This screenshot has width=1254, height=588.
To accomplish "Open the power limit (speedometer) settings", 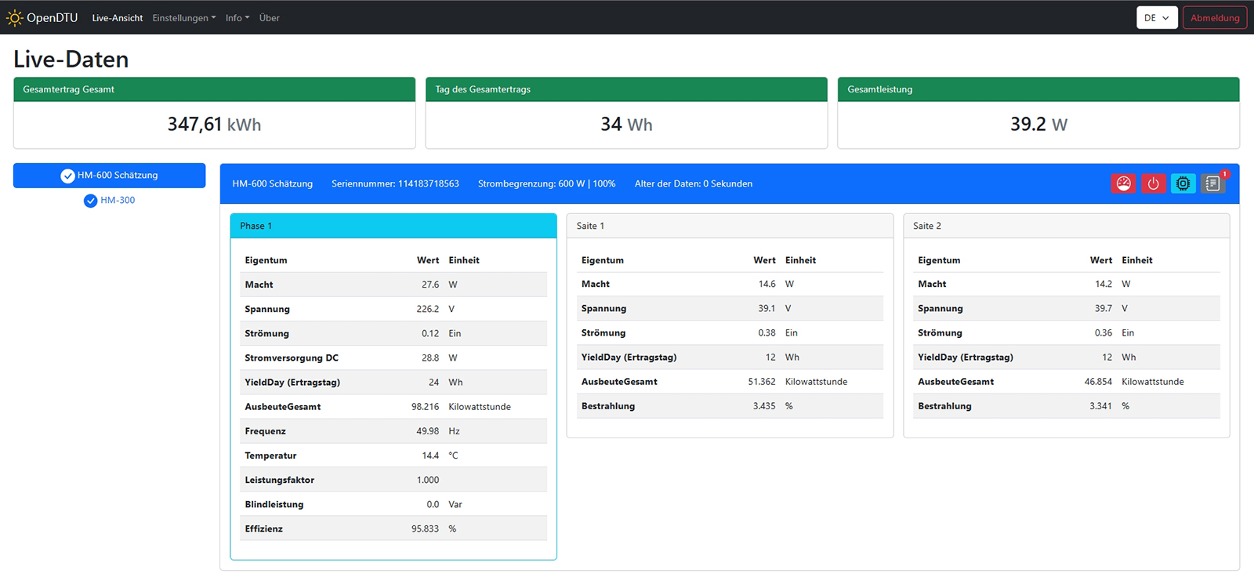I will click(1123, 183).
